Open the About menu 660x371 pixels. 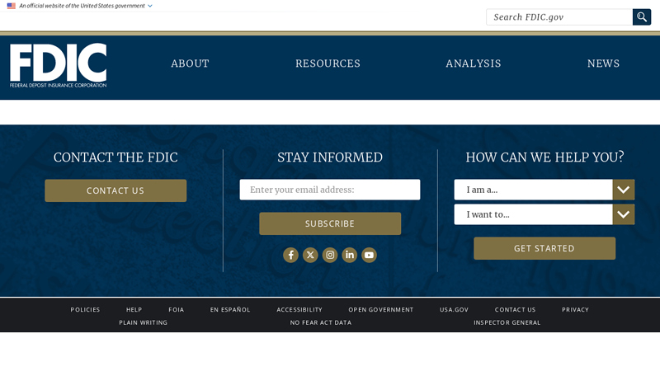click(x=190, y=63)
